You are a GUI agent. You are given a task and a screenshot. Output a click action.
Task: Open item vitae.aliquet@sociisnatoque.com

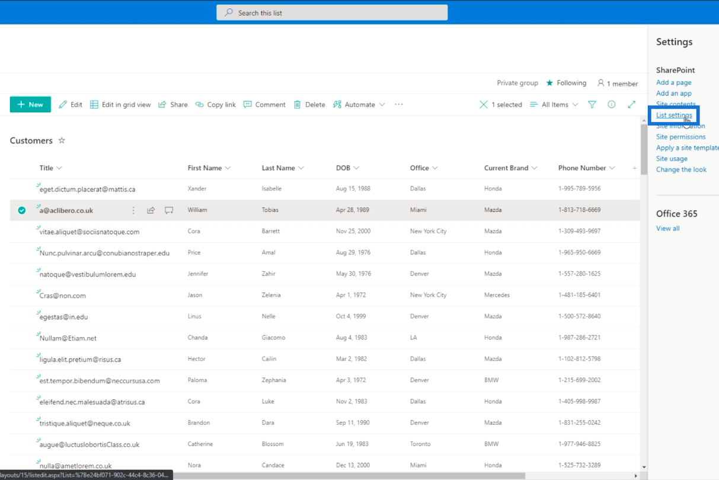(90, 231)
